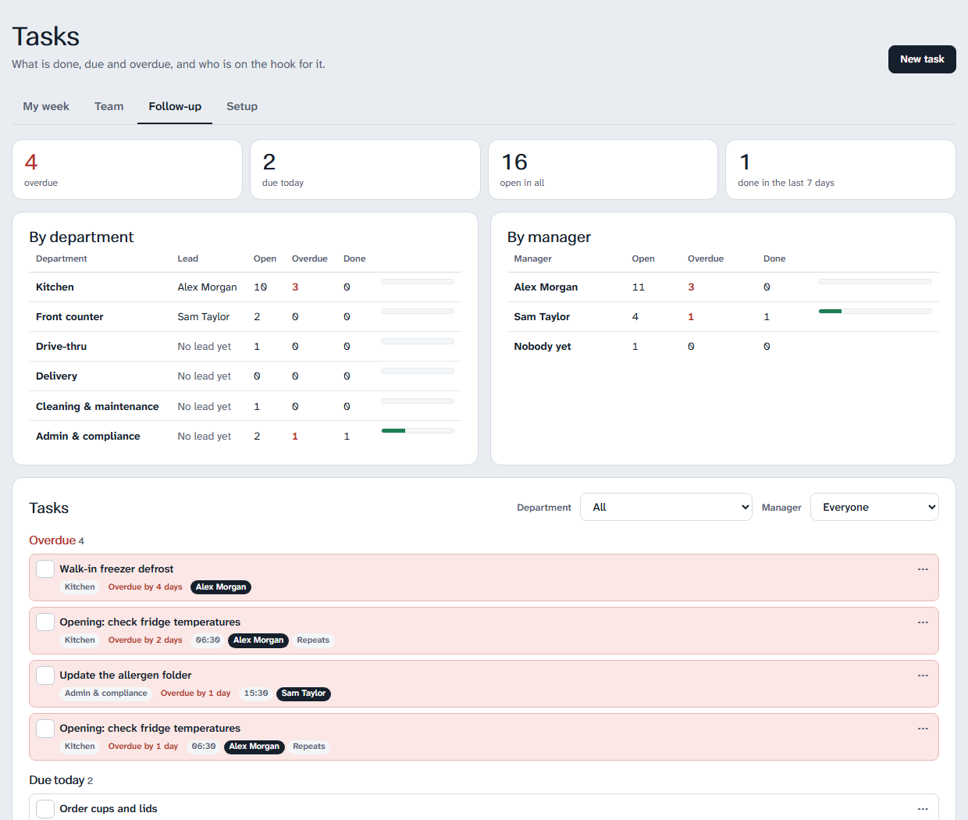Click the done in the last 7 days card
This screenshot has height=820, width=968.
[841, 169]
